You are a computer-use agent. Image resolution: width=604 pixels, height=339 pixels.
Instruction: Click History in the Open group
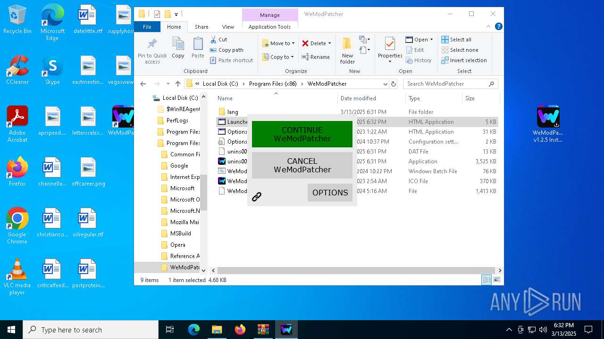point(418,60)
